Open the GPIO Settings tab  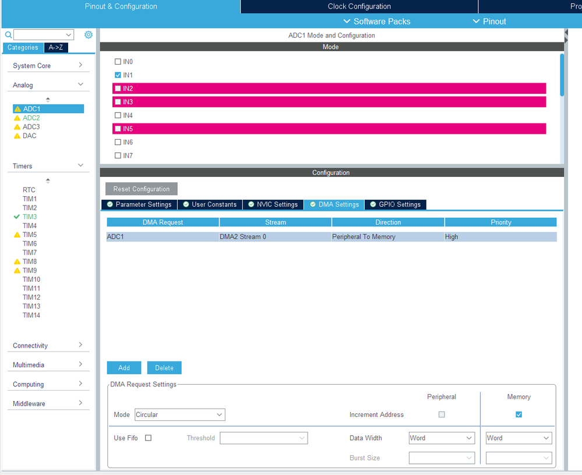(396, 204)
